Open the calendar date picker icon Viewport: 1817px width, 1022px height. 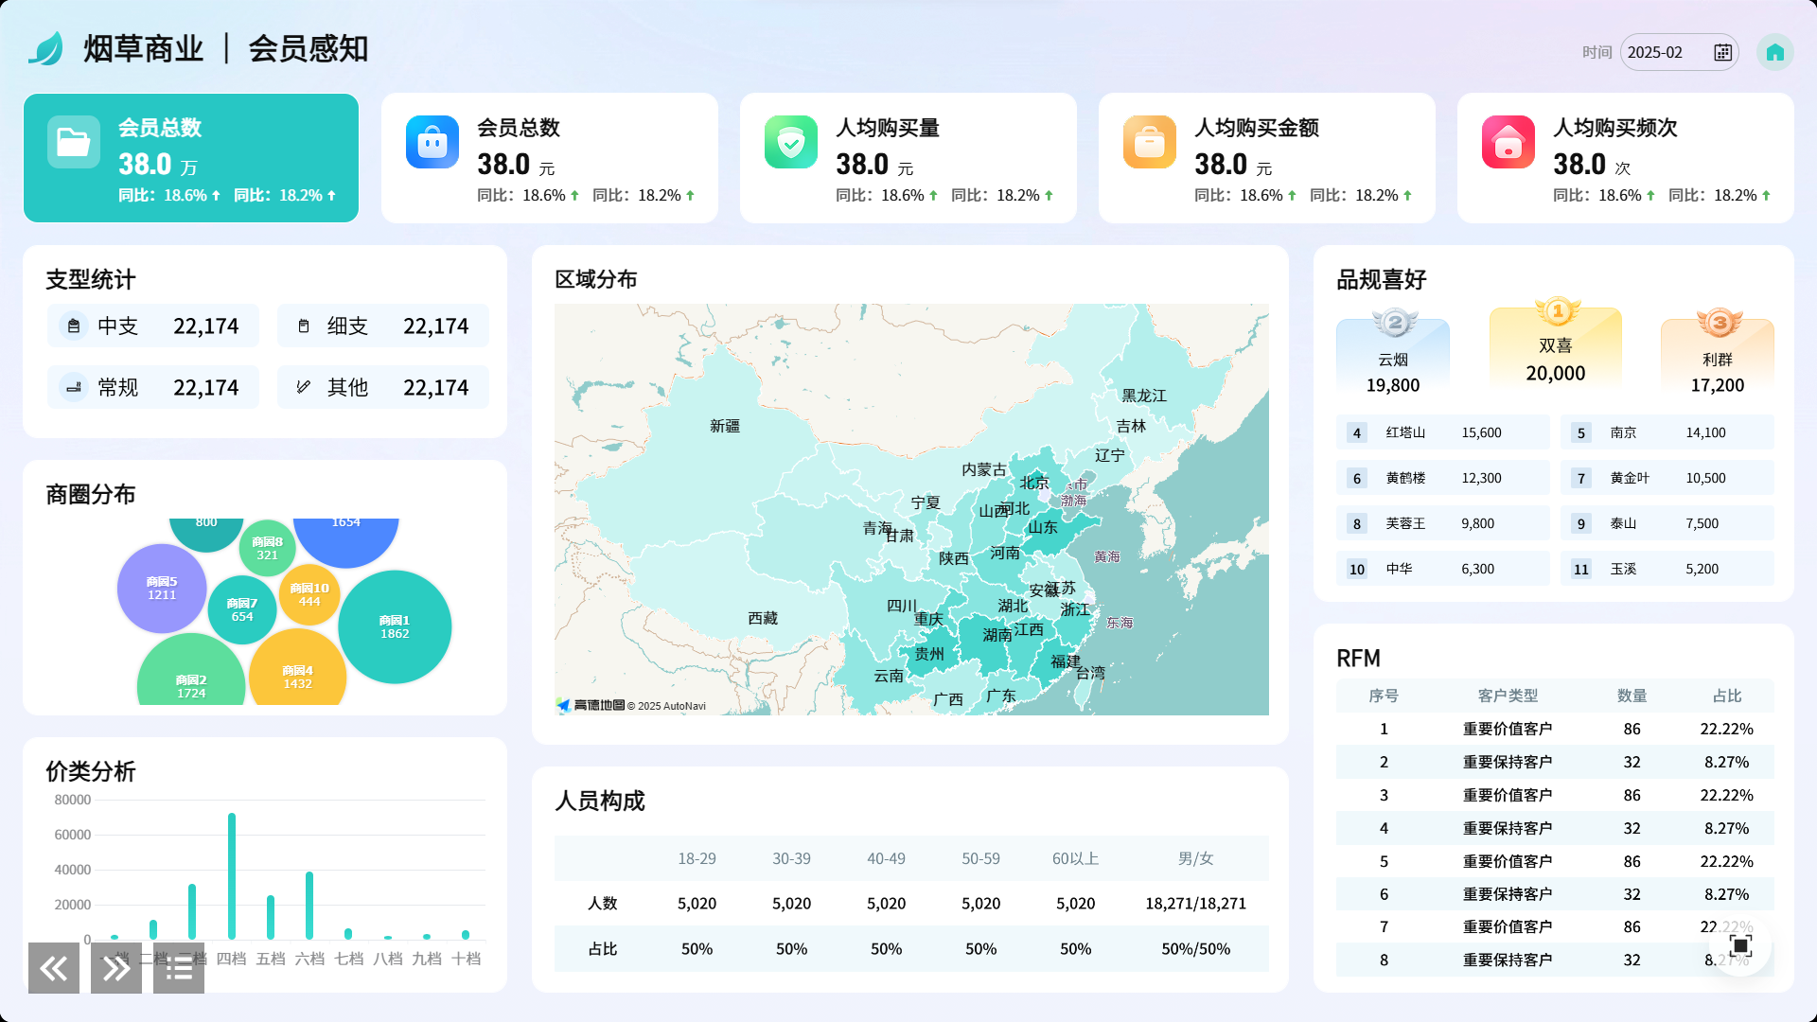[x=1722, y=53]
